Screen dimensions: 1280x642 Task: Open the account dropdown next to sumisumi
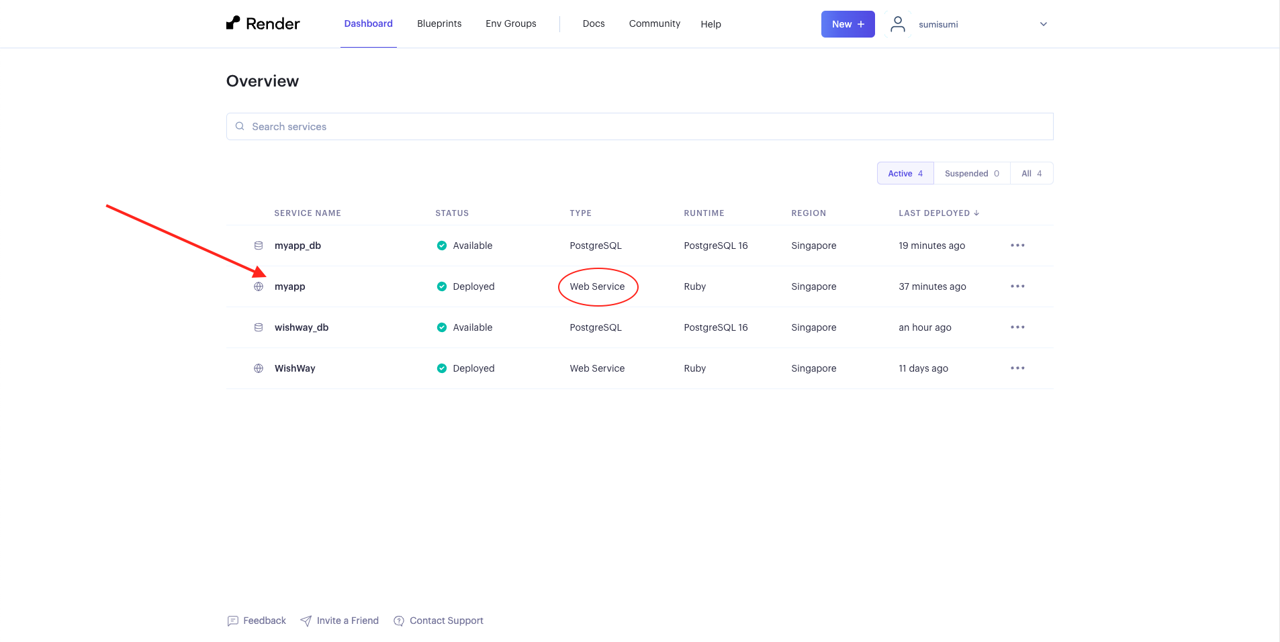[1042, 24]
